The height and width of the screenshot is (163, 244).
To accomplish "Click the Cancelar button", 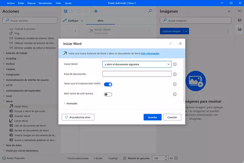I will click(172, 117).
